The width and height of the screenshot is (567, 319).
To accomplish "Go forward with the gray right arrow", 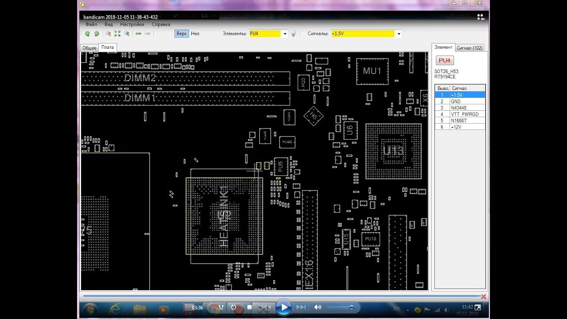I will point(148,34).
